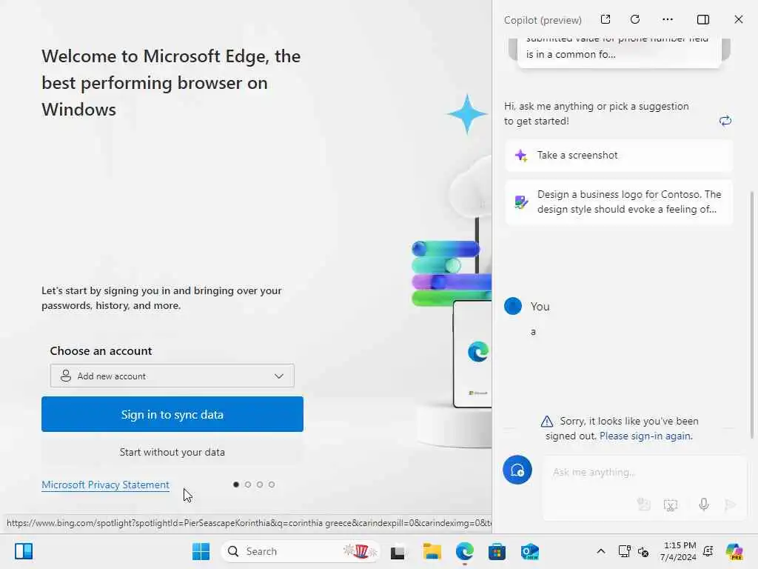Image resolution: width=758 pixels, height=569 pixels.
Task: Toggle the Copilot split-pane view icon
Action: tap(703, 19)
